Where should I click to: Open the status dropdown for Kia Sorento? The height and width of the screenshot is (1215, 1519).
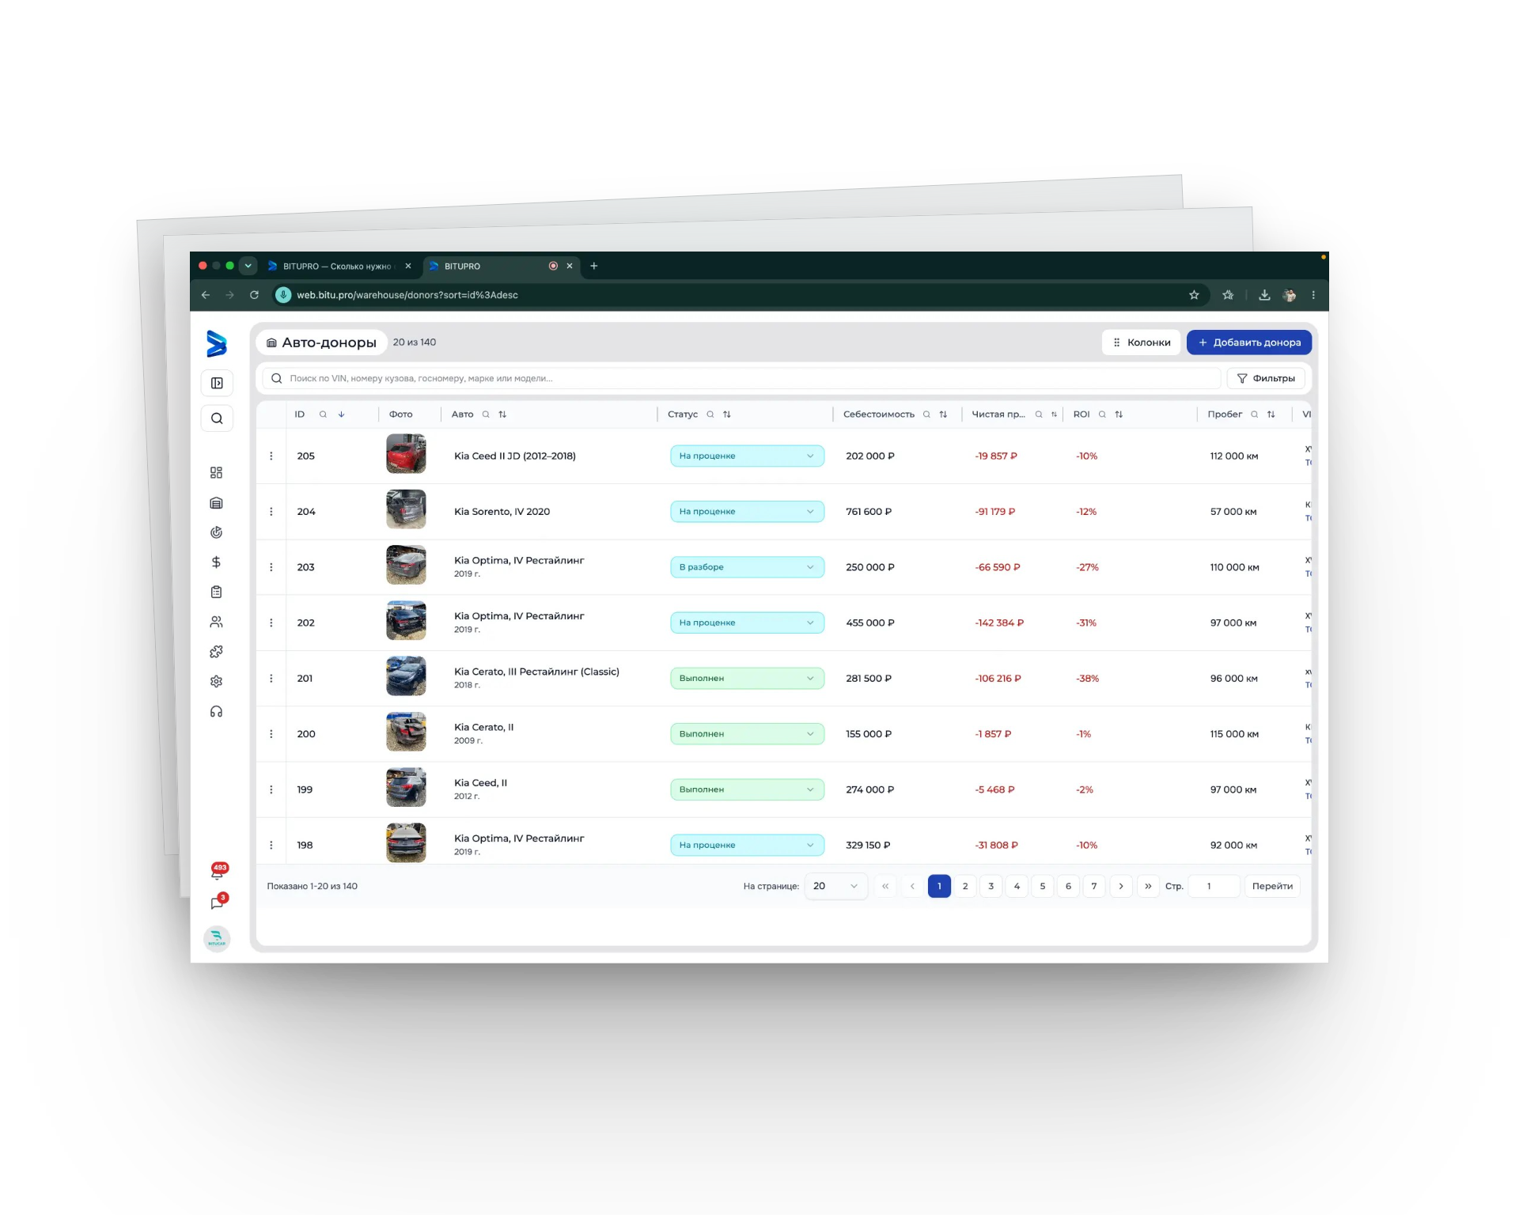point(747,512)
